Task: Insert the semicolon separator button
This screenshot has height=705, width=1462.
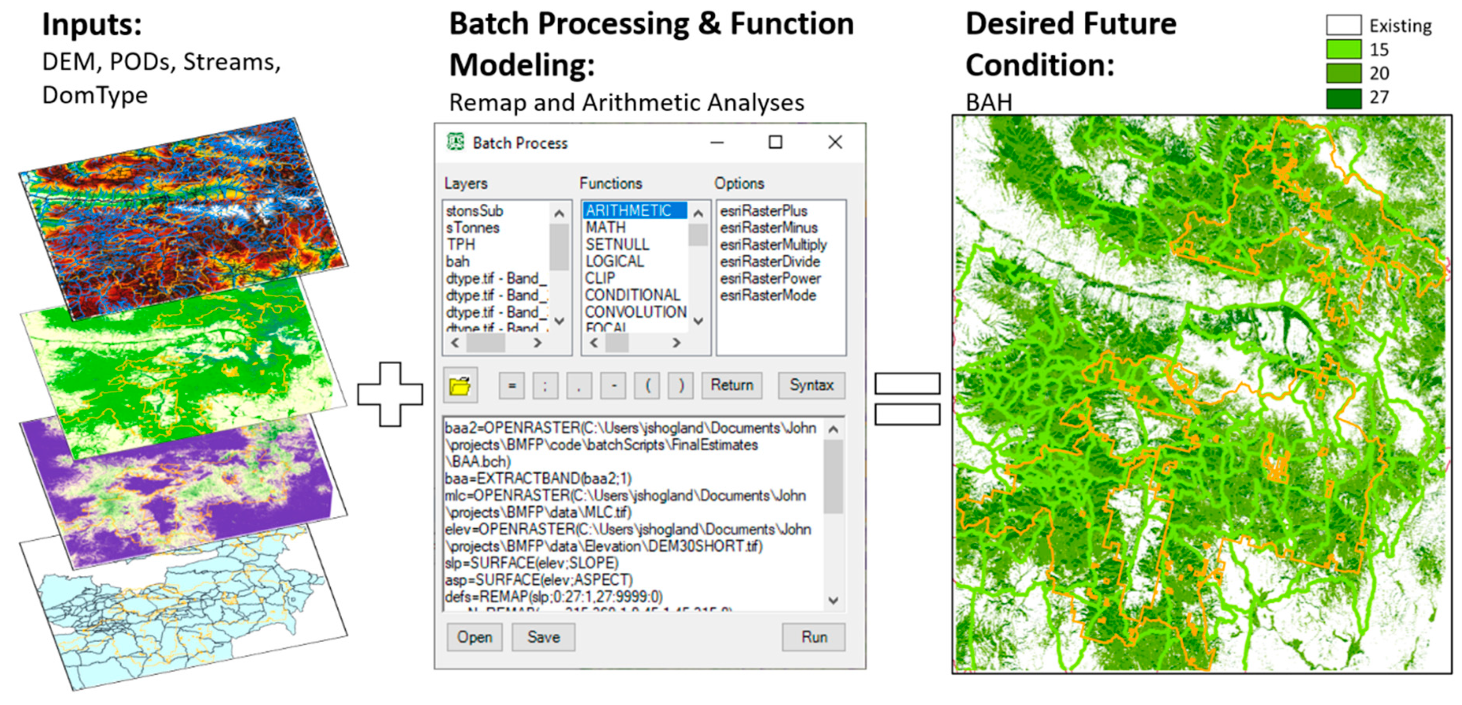Action: click(x=545, y=386)
